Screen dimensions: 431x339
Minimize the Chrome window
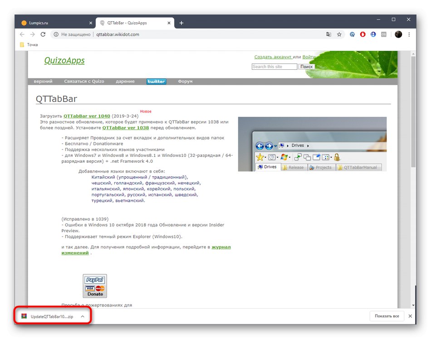pyautogui.click(x=378, y=19)
